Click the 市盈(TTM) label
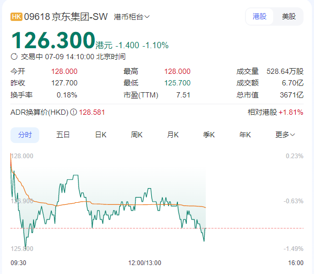Image resolution: width=314 pixels, height=274 pixels. click(x=141, y=95)
